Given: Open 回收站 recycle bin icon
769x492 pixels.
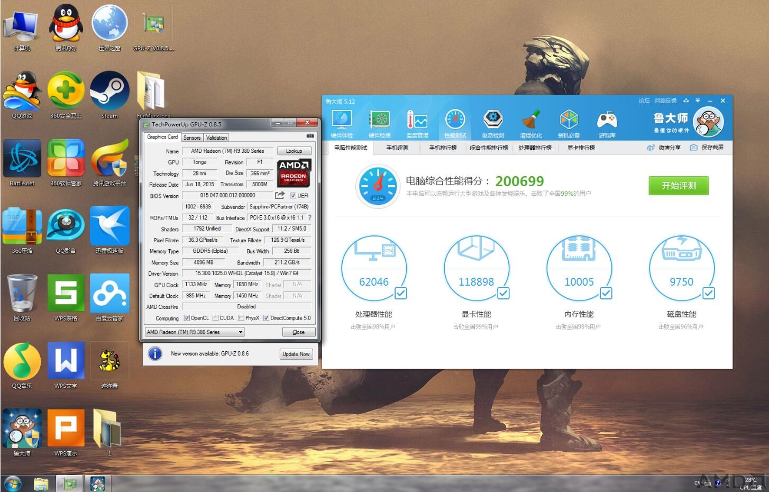Looking at the screenshot, I should pos(22,298).
